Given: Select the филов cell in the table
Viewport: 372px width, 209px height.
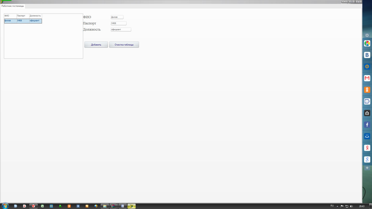Looking at the screenshot, I should point(10,21).
